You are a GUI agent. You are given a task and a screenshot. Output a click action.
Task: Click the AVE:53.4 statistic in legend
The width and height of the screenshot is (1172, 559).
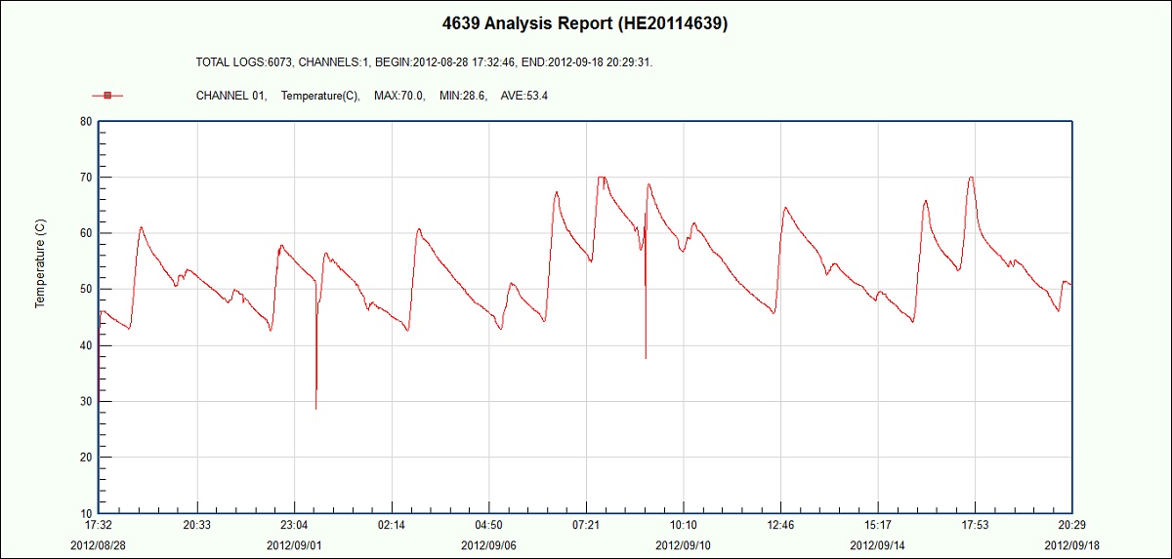(524, 96)
